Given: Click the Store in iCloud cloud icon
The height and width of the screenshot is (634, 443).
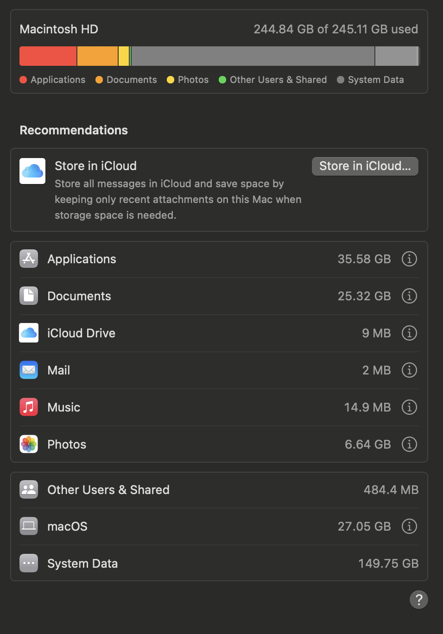Looking at the screenshot, I should click(32, 171).
